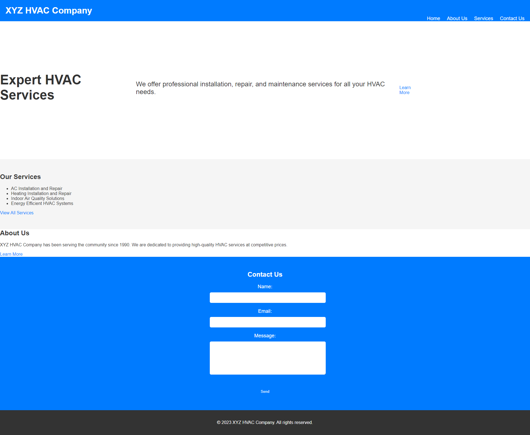Image resolution: width=530 pixels, height=435 pixels.
Task: Follow the View All Services link
Action: coord(17,213)
